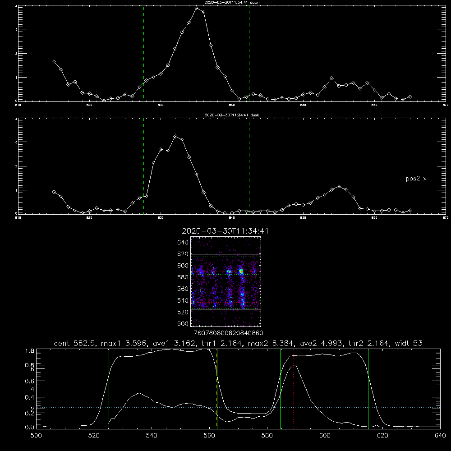The height and width of the screenshot is (451, 451).
Task: Click the red dotted line near 589 in bottom plot
Action: pyautogui.click(x=294, y=389)
